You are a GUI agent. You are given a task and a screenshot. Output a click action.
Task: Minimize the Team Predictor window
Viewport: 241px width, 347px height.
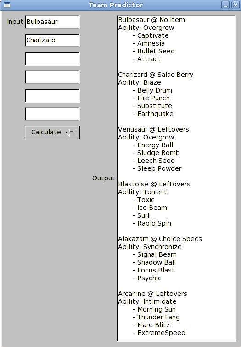(x=225, y=5)
